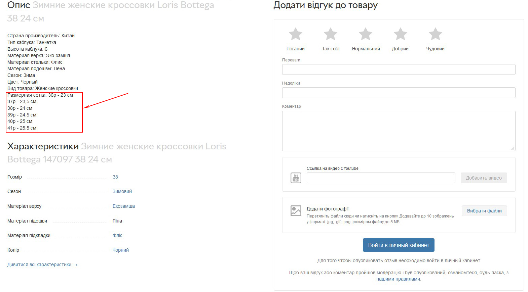Click inside the Коментар text area
This screenshot has width=528, height=292.
(399, 131)
